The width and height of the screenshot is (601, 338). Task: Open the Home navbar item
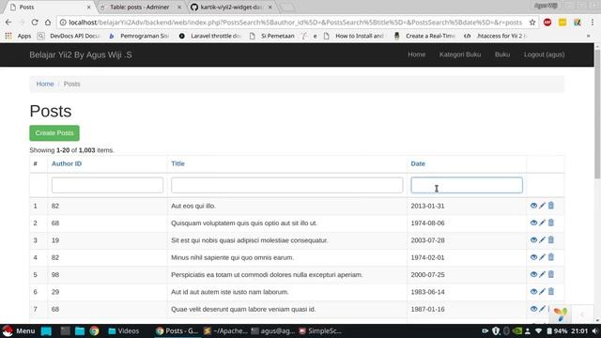[x=416, y=54]
